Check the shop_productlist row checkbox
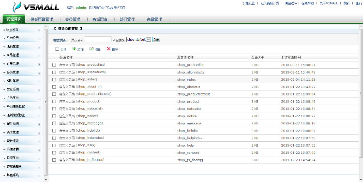The height and width of the screenshot is (182, 363). point(54,65)
